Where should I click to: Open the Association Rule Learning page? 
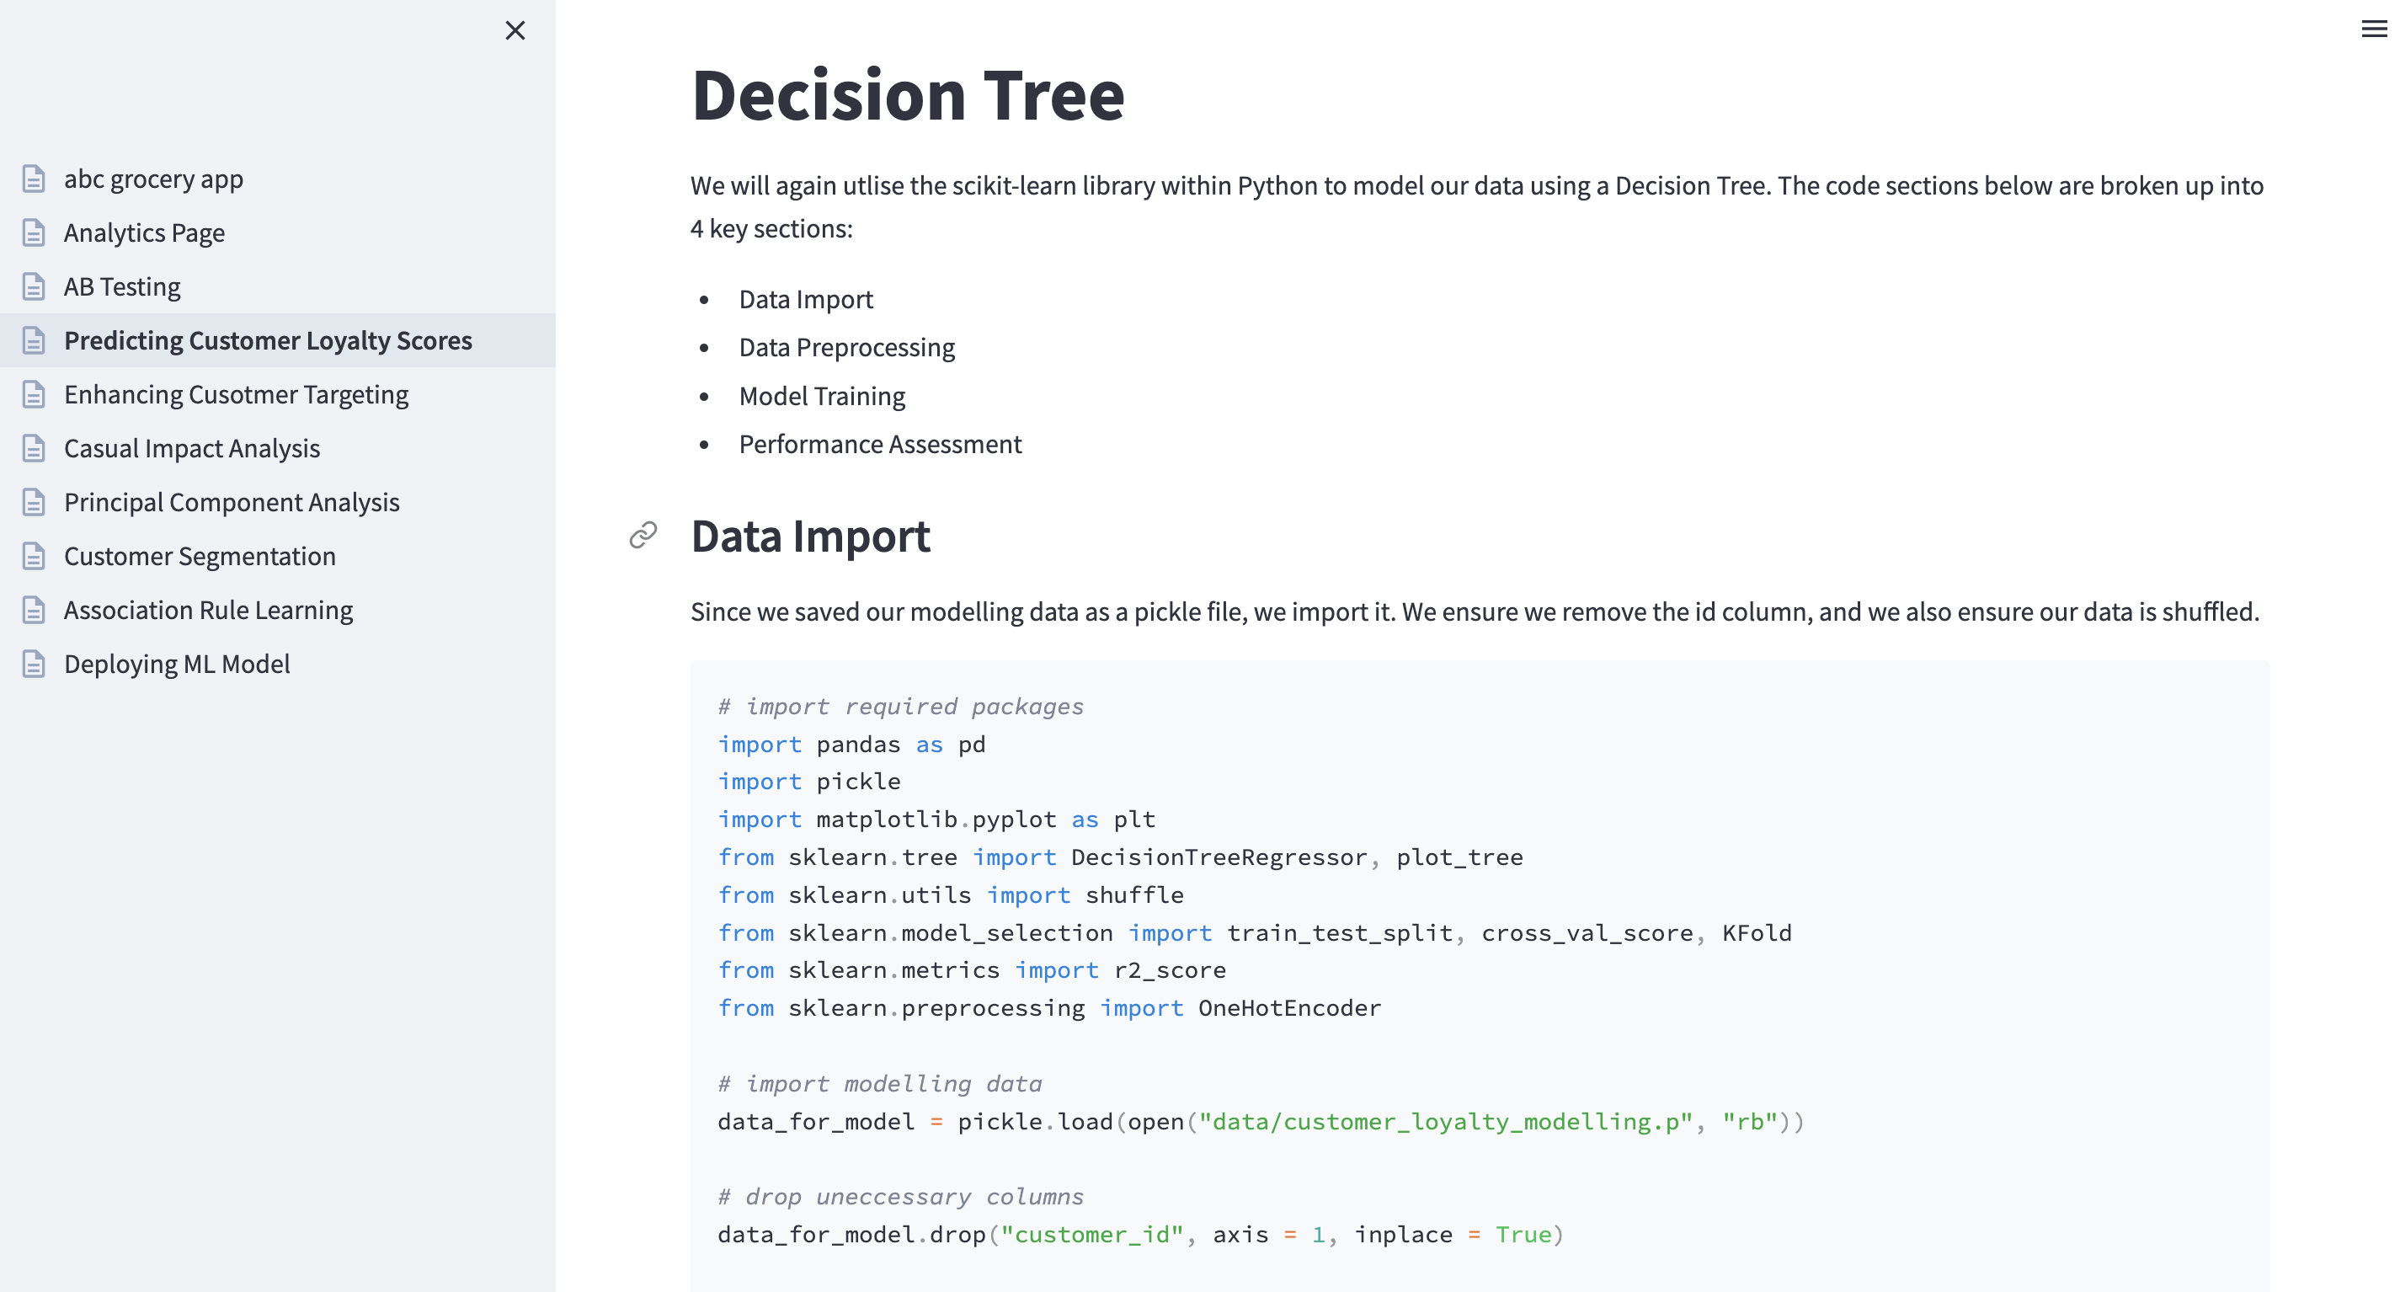pos(208,610)
